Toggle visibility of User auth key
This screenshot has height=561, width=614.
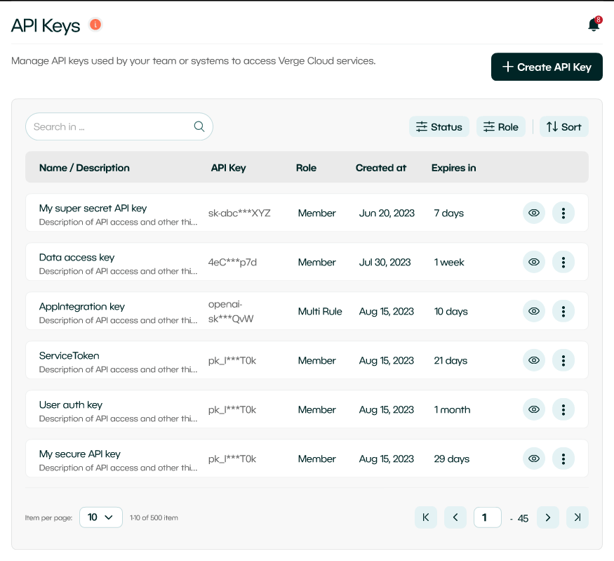[x=534, y=409]
